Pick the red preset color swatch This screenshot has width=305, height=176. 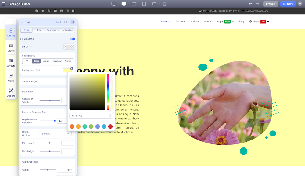point(110,126)
